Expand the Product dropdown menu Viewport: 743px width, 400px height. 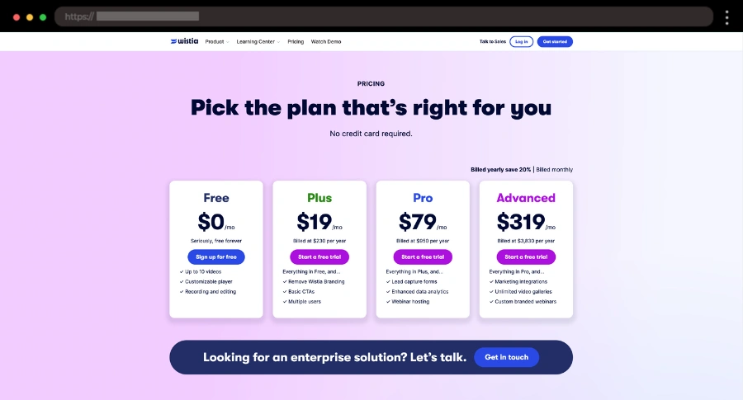click(216, 41)
